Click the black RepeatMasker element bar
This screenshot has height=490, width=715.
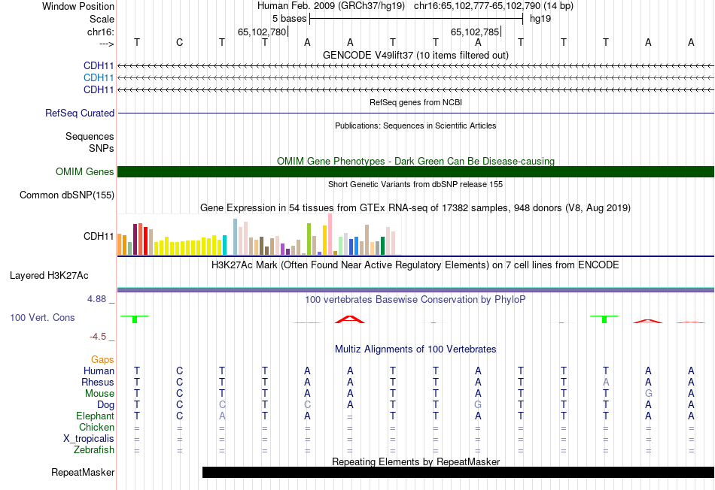coord(458,472)
